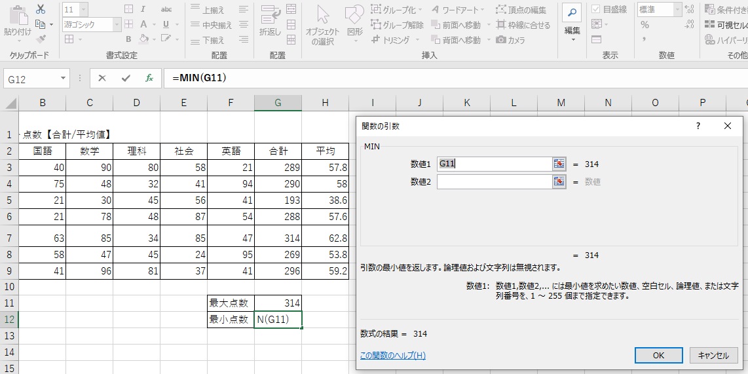The image size is (748, 374).
Task: Expand the font color dropdown arrow
Action: pos(154,25)
